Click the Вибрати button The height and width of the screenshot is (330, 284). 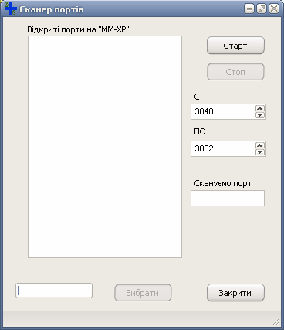click(143, 293)
